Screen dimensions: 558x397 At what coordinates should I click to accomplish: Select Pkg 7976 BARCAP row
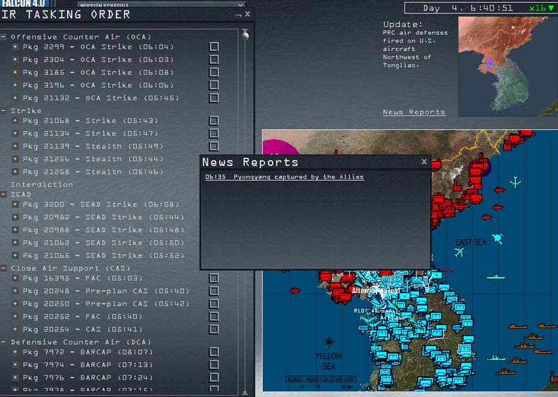coord(88,377)
